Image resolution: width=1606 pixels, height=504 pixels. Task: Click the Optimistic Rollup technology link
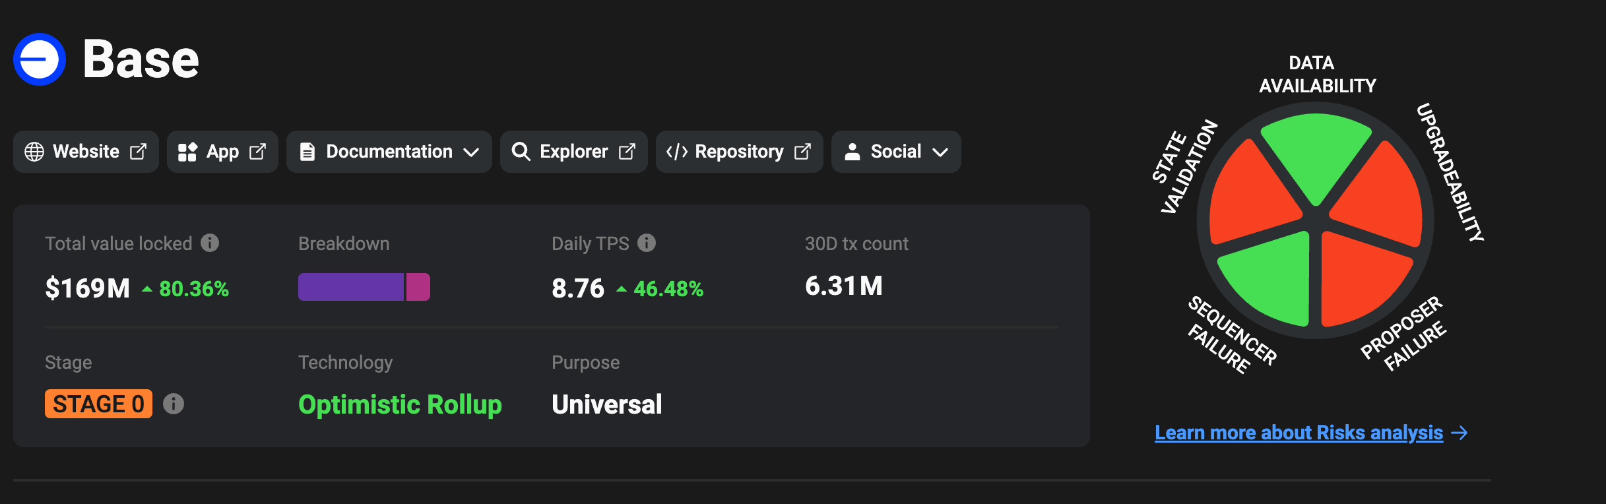[400, 404]
